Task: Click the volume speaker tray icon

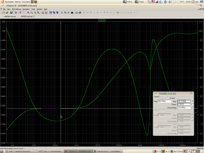Action: 170,2
